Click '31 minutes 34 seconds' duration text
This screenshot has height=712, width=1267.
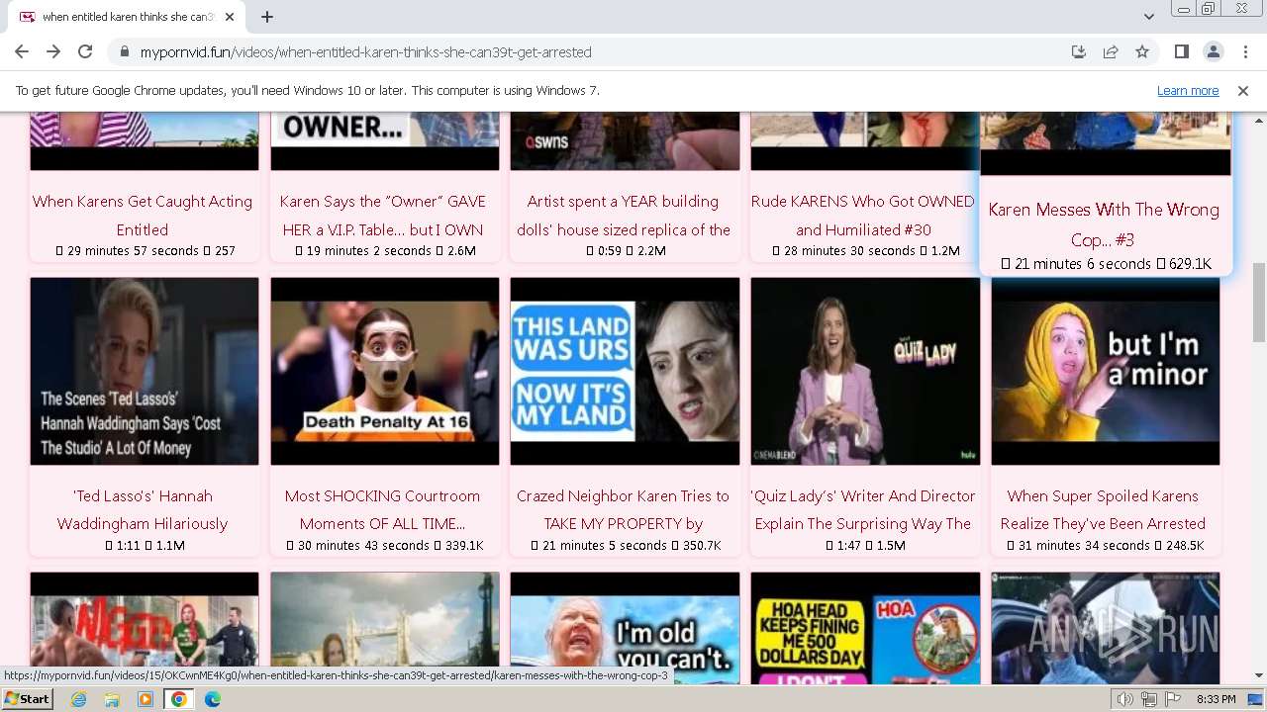tap(1085, 546)
